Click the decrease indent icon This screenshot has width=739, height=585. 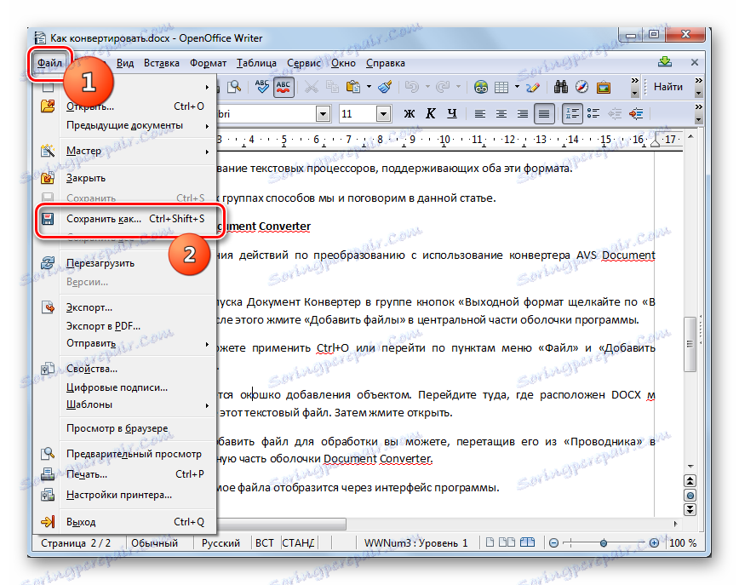point(615,113)
